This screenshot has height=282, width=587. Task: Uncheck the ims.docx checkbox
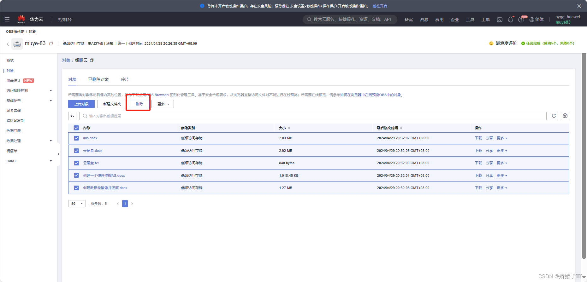tap(76, 138)
